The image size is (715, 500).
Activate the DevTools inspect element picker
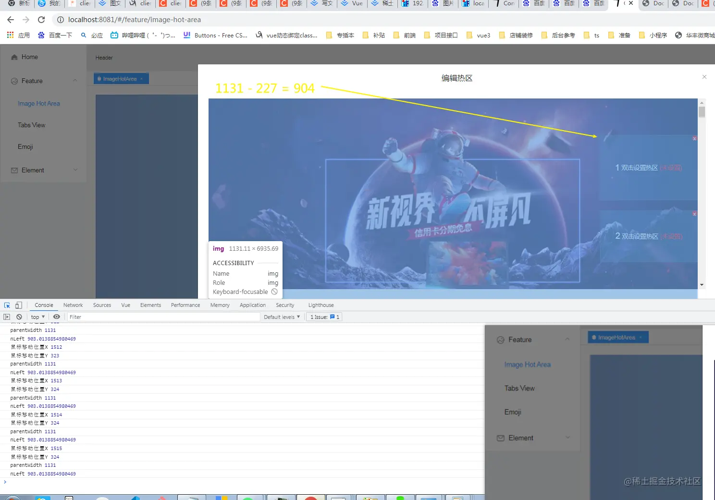point(7,305)
